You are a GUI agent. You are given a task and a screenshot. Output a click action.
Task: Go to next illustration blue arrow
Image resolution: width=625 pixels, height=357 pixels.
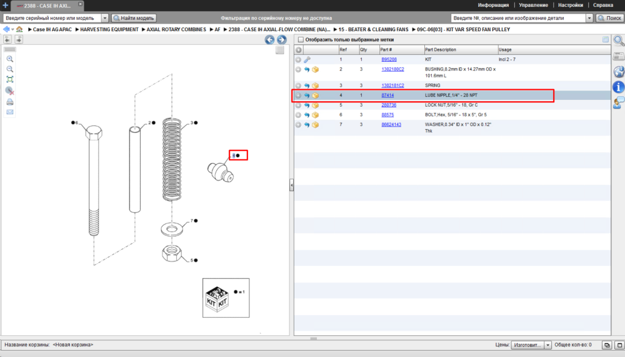click(x=282, y=40)
